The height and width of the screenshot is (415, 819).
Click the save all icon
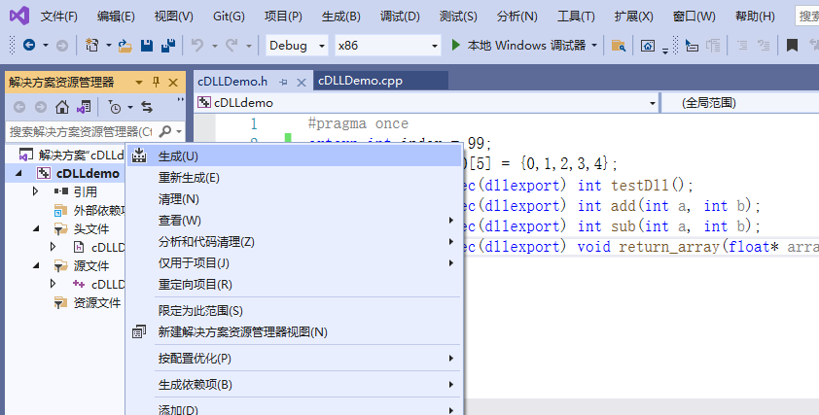[x=168, y=46]
